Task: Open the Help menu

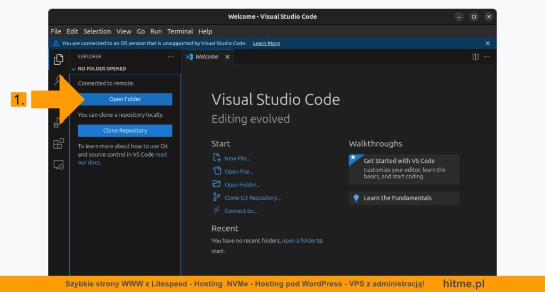Action: (205, 31)
